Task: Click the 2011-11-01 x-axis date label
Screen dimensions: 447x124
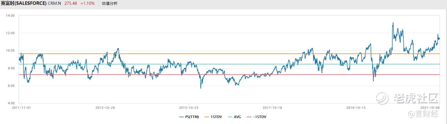Action: (22, 108)
